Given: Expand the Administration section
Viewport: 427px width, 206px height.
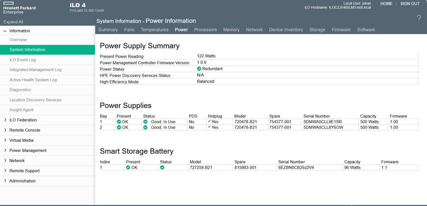Looking at the screenshot, I should click(5, 181).
